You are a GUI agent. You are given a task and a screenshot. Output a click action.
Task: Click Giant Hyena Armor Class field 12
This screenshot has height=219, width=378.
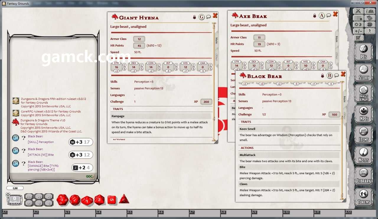pos(139,39)
